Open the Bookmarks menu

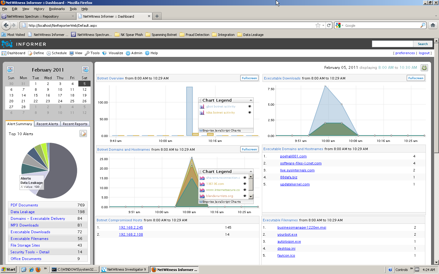(x=57, y=9)
